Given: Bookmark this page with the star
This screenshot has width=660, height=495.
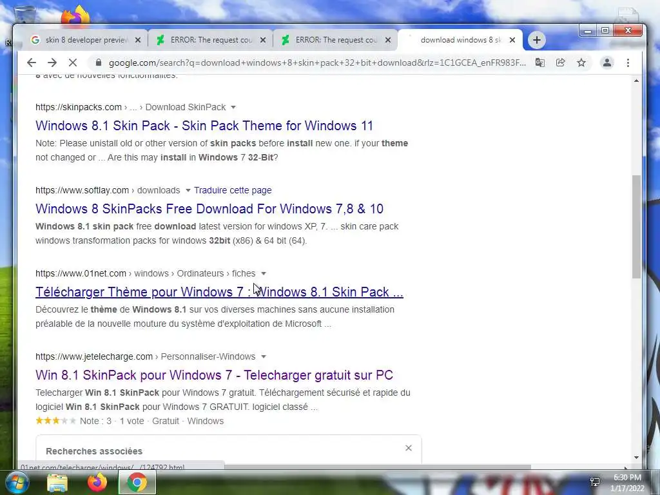Looking at the screenshot, I should coord(581,63).
